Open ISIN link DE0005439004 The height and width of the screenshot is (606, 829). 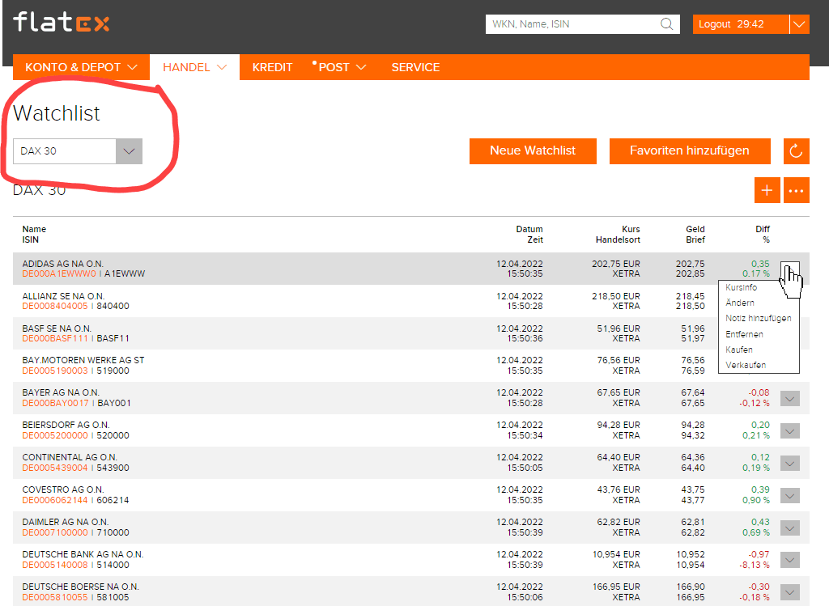(x=55, y=468)
